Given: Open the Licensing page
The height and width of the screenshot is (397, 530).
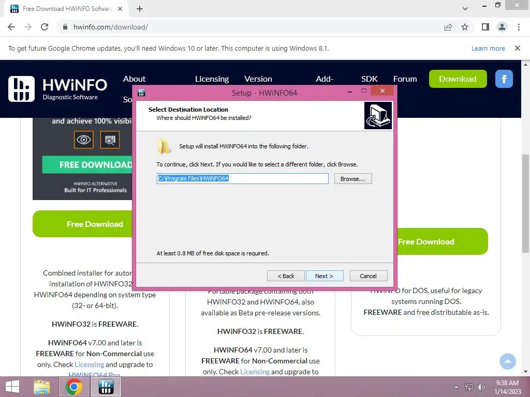Looking at the screenshot, I should (x=212, y=79).
